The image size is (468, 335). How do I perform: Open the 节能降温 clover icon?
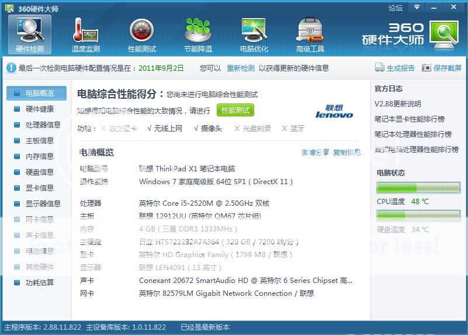[198, 34]
